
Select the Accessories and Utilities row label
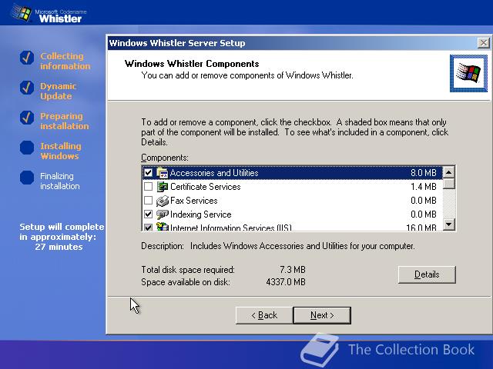214,173
